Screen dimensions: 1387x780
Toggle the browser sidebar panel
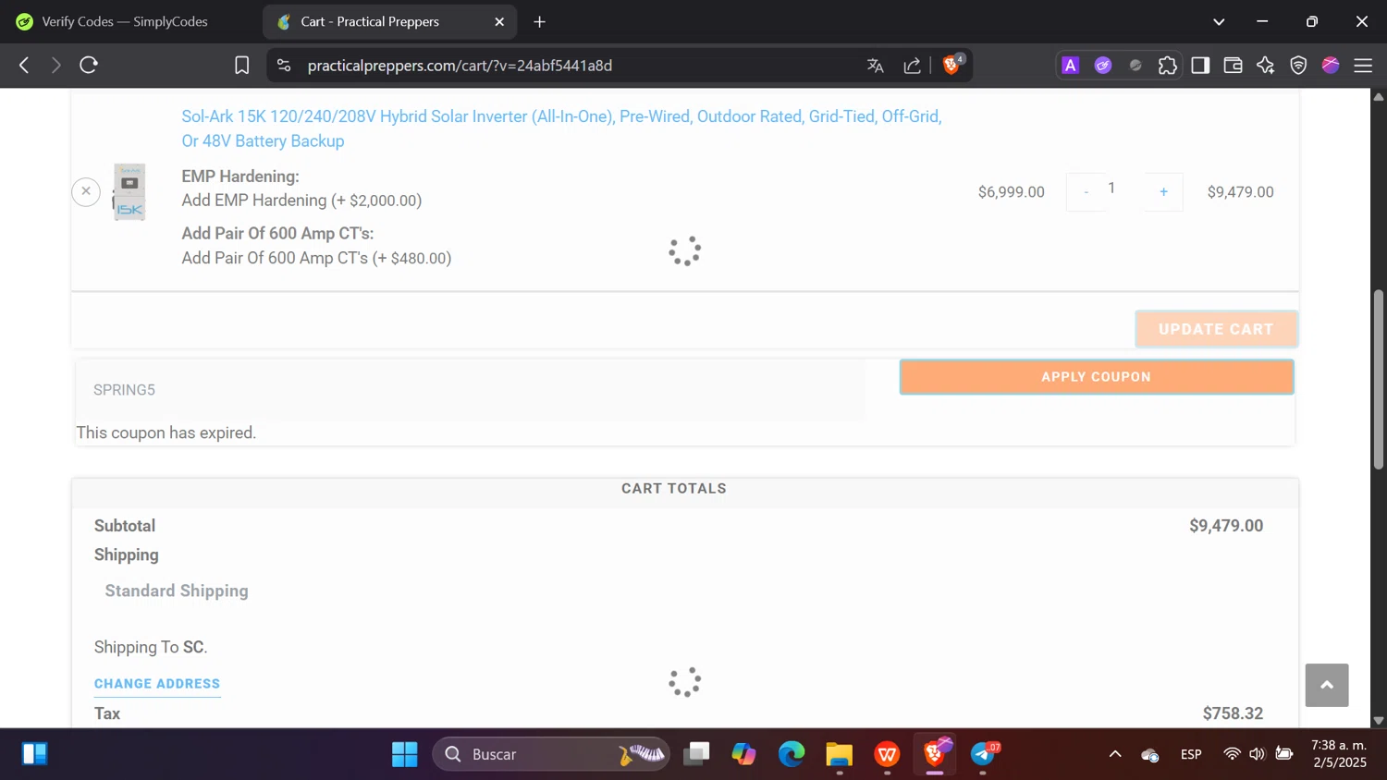point(1200,65)
